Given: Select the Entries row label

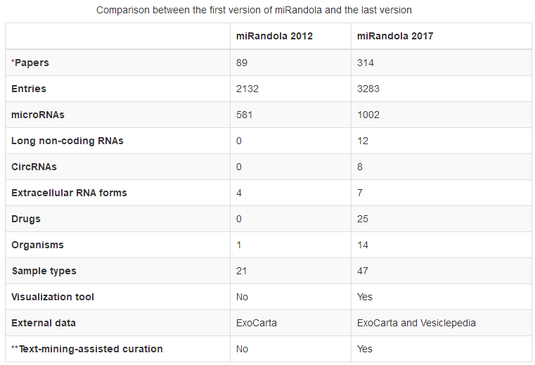Looking at the screenshot, I should 29,89.
